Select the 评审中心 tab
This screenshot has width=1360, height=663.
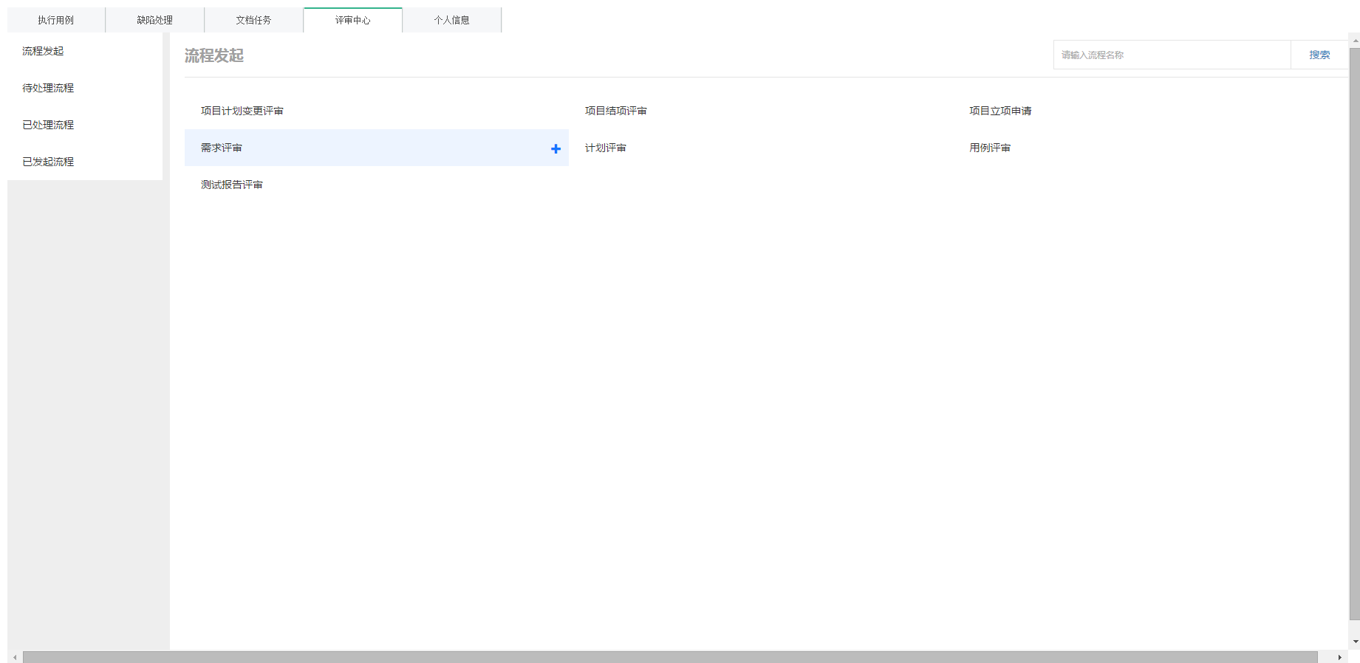352,21
